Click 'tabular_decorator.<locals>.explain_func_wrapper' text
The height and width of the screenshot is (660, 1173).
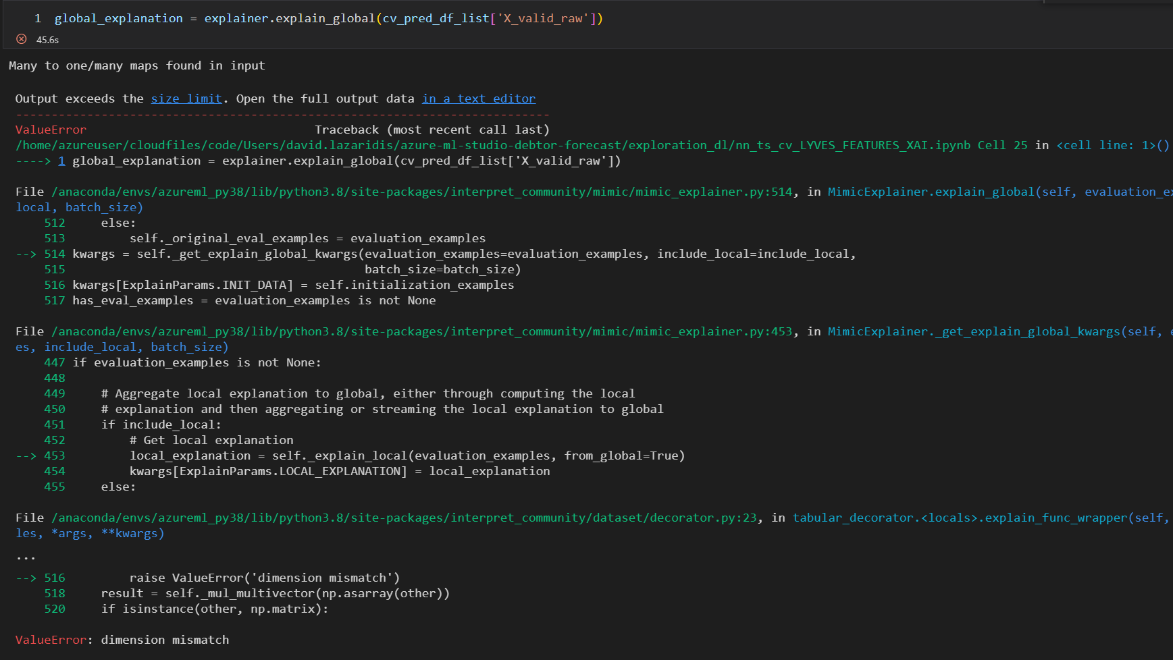coord(960,518)
